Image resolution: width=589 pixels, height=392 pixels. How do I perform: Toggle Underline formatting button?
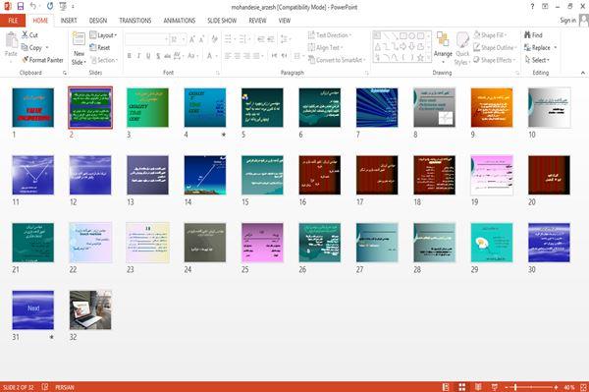148,56
